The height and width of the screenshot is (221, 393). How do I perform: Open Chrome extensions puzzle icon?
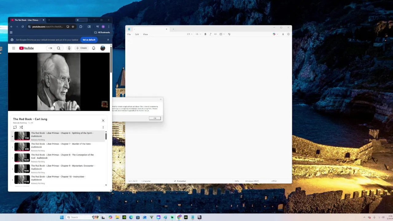(x=81, y=27)
